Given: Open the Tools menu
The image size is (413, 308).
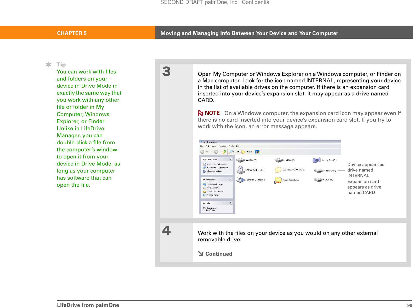Looking at the screenshot, I should [x=231, y=146].
